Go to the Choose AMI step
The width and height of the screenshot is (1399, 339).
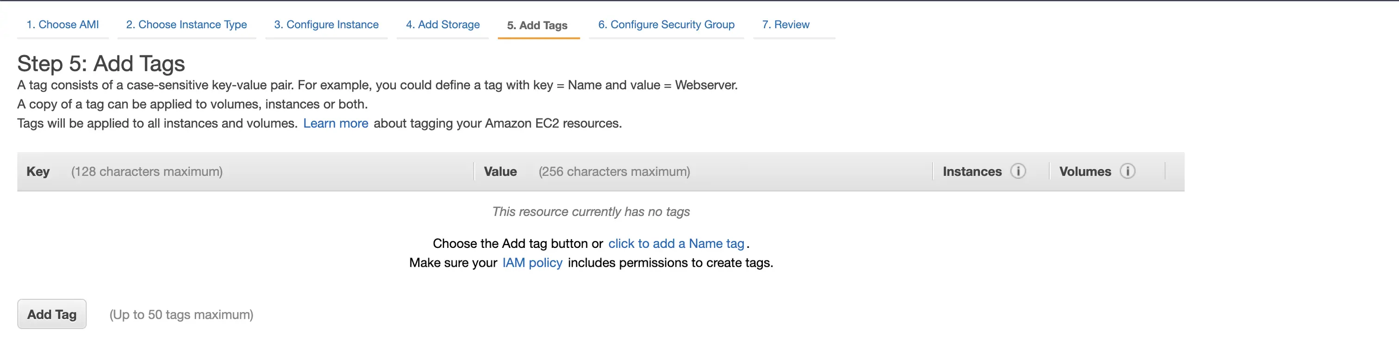tap(62, 25)
